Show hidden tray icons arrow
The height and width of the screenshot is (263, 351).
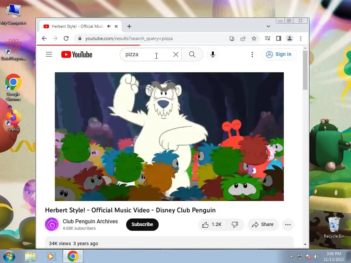291,256
